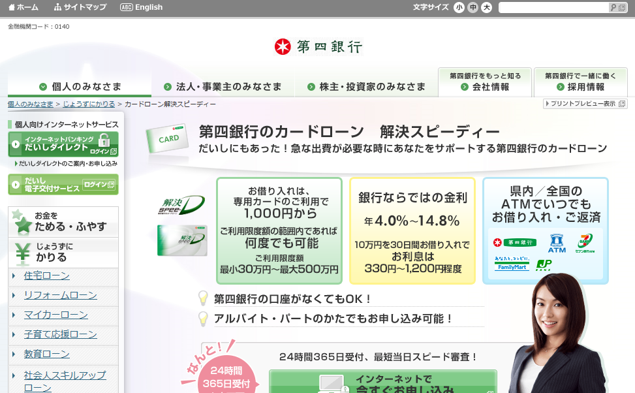Open マイカーローン link
The width and height of the screenshot is (635, 393).
(56, 315)
